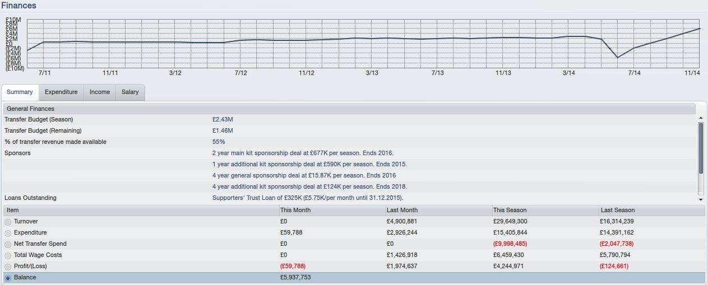Select the Profit/(Loss) radio button
Image resolution: width=708 pixels, height=285 pixels.
[8, 267]
